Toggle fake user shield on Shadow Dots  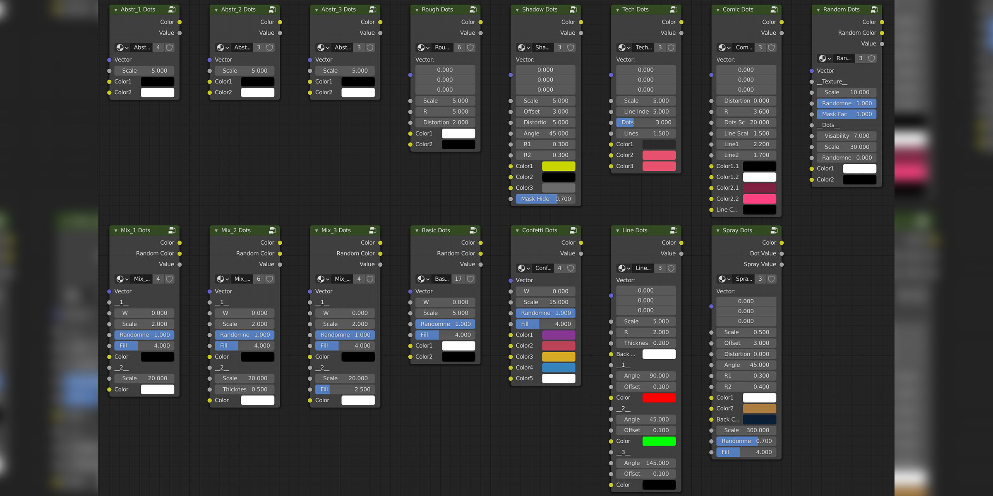[571, 48]
